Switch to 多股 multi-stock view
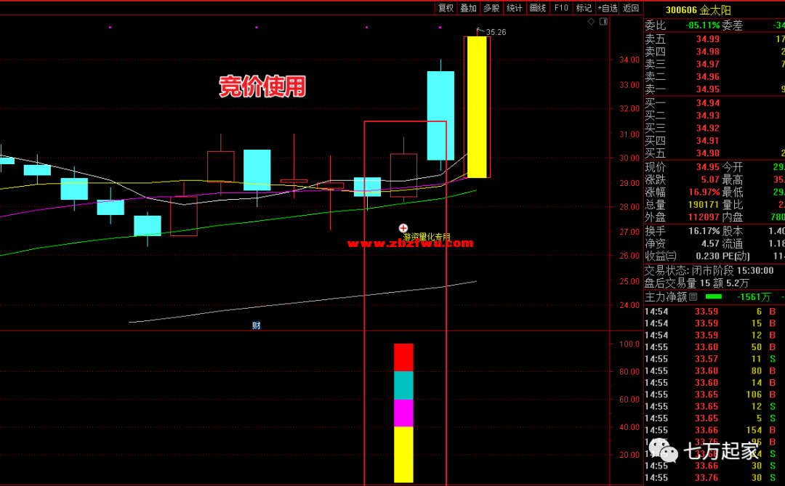 pyautogui.click(x=491, y=8)
